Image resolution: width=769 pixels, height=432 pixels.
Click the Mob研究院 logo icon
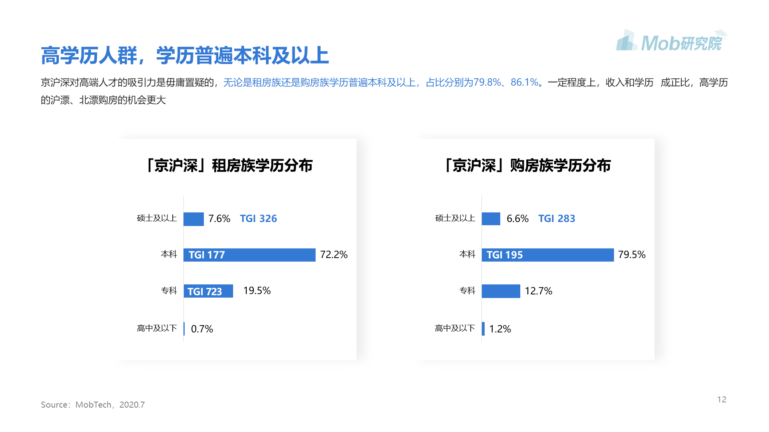coord(672,40)
